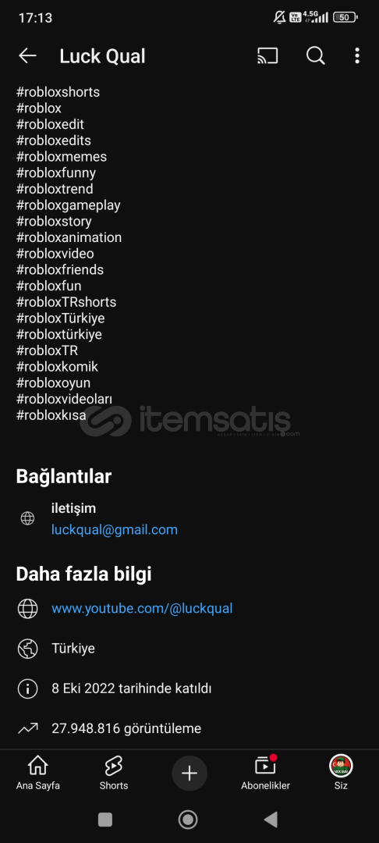The width and height of the screenshot is (379, 843).
Task: Open search with the magnifier icon
Action: pyautogui.click(x=315, y=56)
